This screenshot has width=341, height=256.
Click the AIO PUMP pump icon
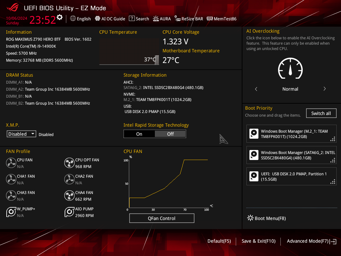69,212
